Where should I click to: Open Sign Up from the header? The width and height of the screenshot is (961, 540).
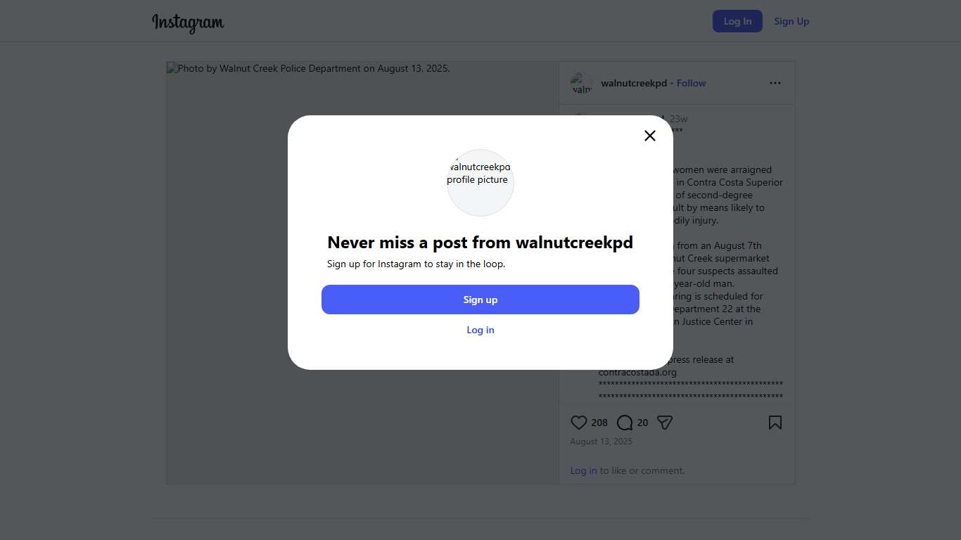[x=791, y=21]
